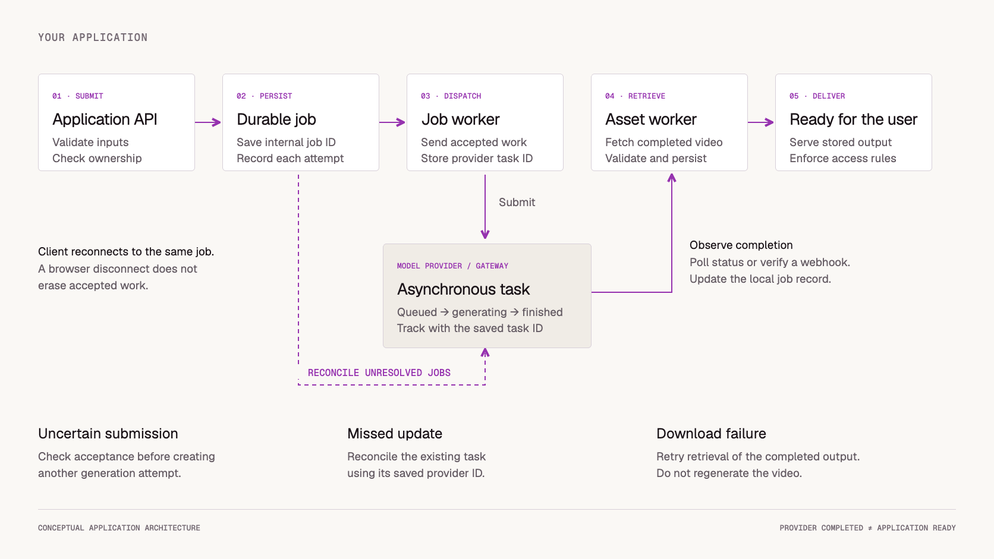Click 'Store provider task ID' text
The image size is (994, 559).
(477, 158)
